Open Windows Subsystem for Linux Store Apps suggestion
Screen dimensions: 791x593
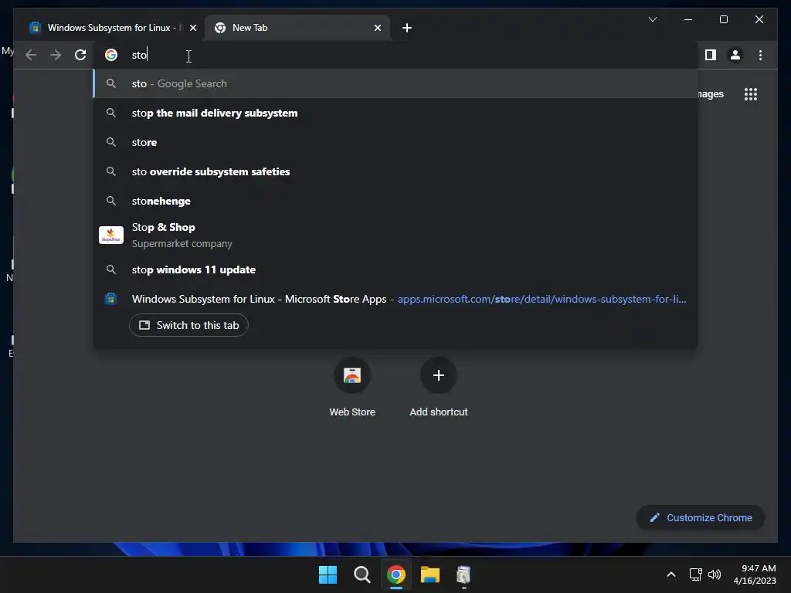395,299
